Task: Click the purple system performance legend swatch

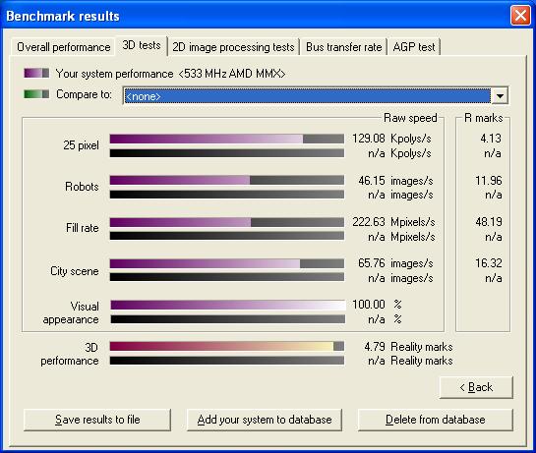Action: [36, 73]
